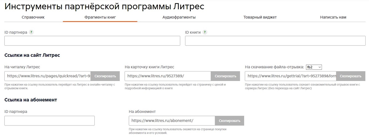Copy the карточку книги Литрес link
This screenshot has height=139, width=369.
click(225, 76)
